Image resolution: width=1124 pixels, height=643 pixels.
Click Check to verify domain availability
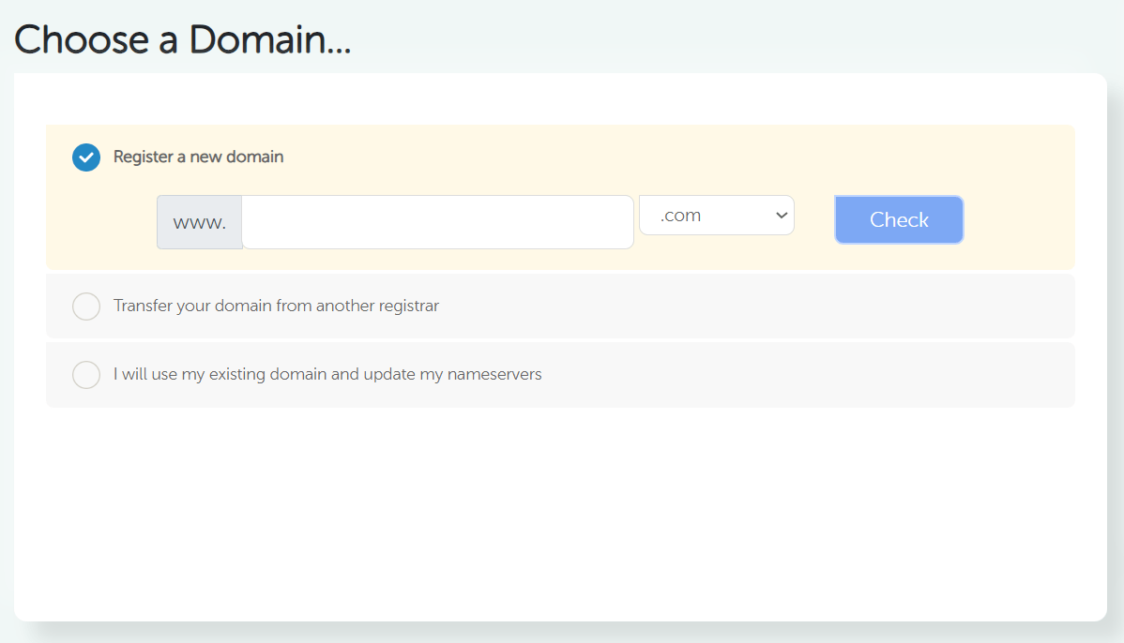tap(898, 219)
